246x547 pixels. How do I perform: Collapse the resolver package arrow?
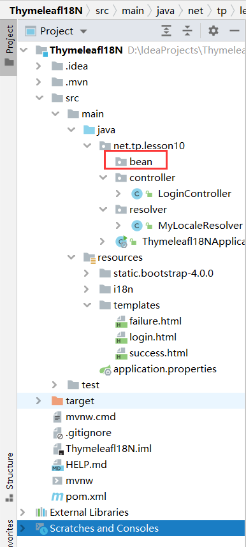(x=103, y=210)
